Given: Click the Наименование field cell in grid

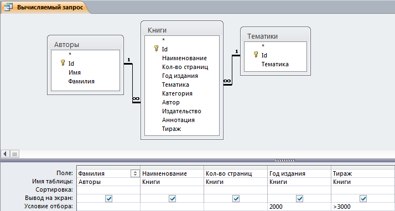Looking at the screenshot, I should pyautogui.click(x=172, y=173).
